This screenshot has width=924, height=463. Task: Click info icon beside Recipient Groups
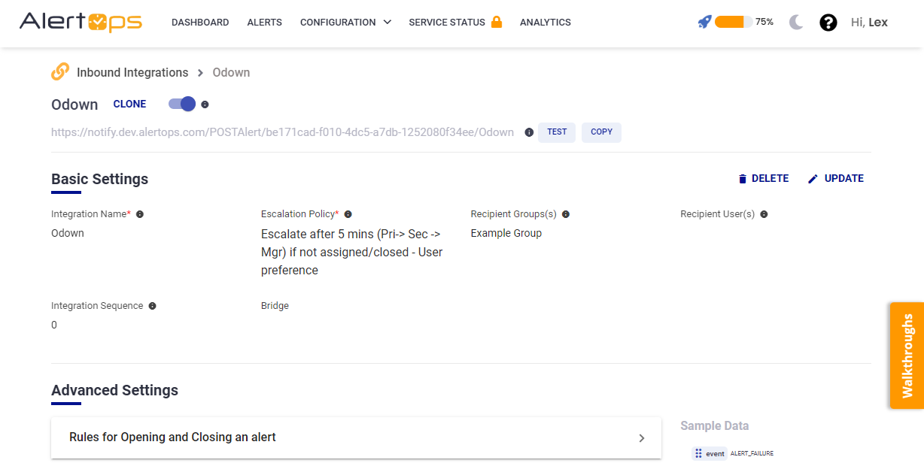(x=566, y=214)
